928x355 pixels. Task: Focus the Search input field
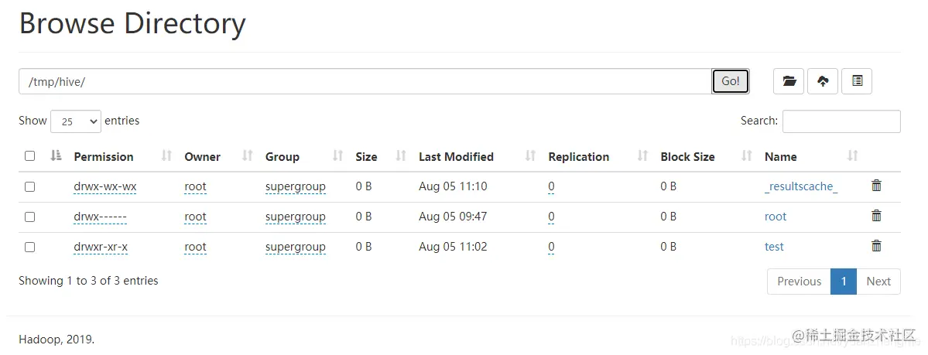click(841, 121)
